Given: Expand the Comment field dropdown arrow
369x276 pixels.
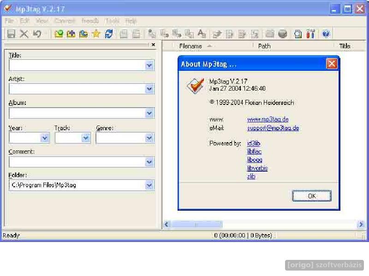Looking at the screenshot, I should pos(149,162).
